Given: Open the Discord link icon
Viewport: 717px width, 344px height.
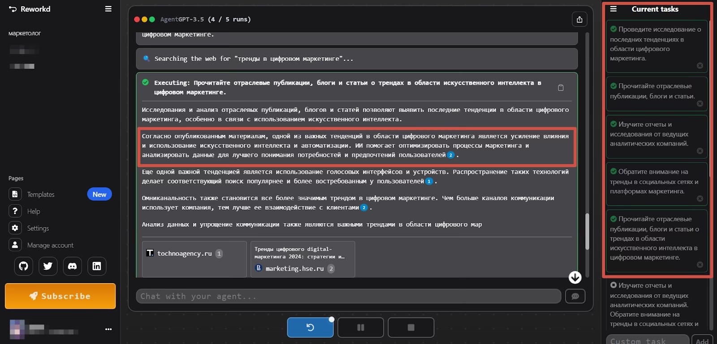Looking at the screenshot, I should (72, 266).
